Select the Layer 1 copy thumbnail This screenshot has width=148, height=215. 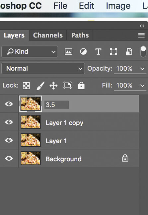click(x=31, y=122)
